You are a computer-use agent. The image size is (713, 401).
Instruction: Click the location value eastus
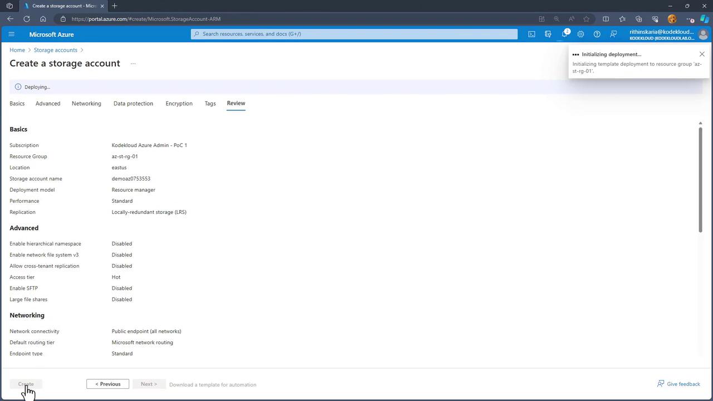pos(119,168)
